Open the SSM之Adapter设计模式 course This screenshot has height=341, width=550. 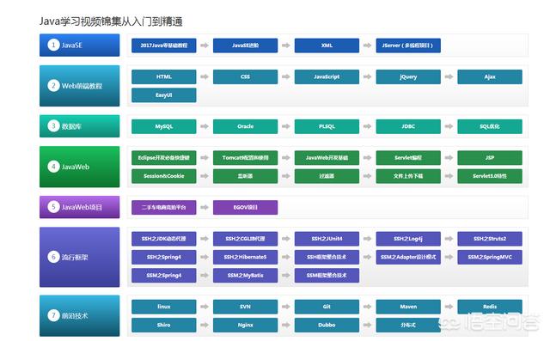408,257
